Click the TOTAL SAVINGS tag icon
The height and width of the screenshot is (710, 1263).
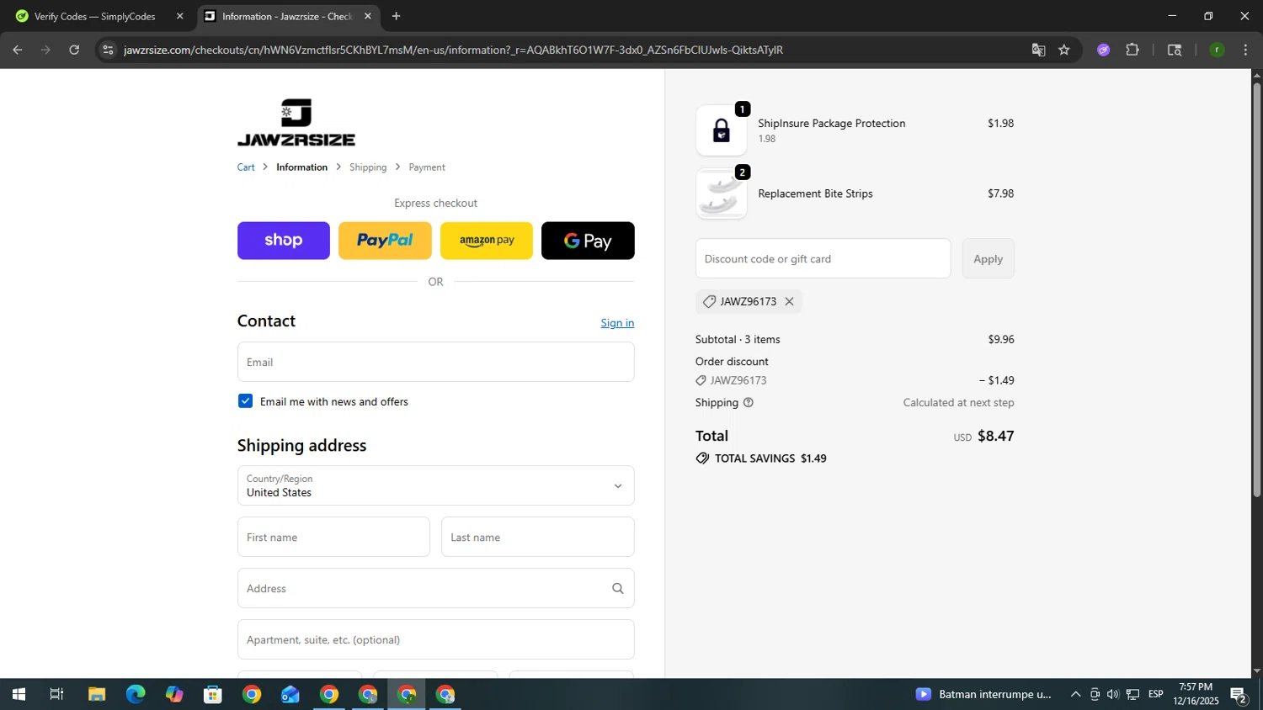pyautogui.click(x=702, y=458)
